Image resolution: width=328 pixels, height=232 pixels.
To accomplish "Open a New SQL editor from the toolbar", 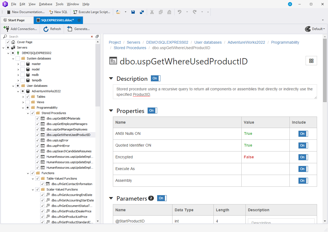I will click(x=58, y=12).
